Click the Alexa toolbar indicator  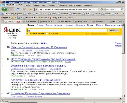[20, 5]
